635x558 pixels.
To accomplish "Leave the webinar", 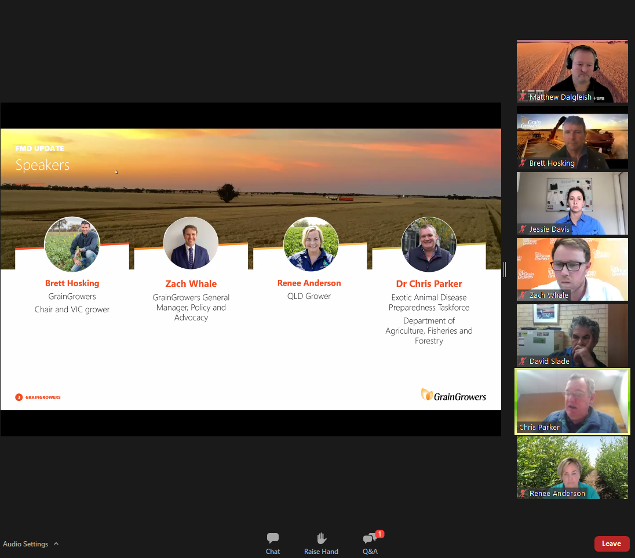I will (611, 544).
